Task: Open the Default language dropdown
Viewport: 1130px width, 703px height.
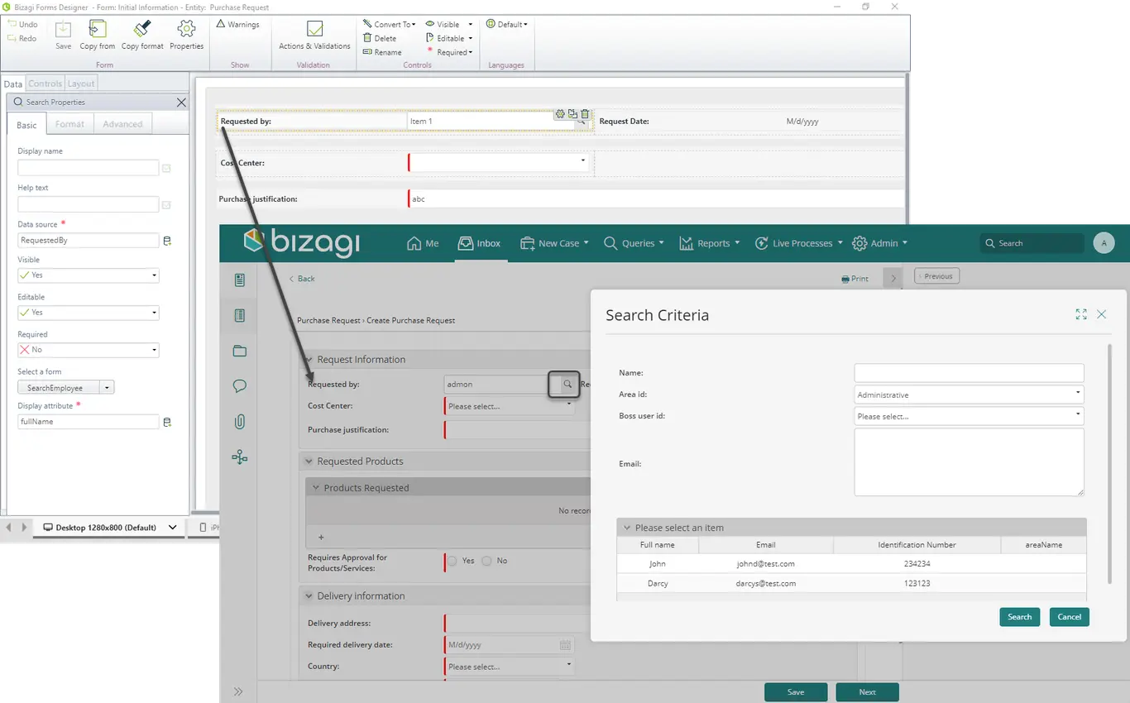Action: coord(506,24)
